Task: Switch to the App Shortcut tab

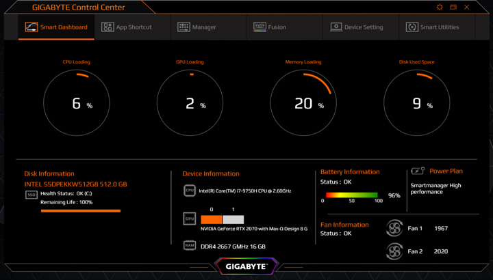Action: [x=132, y=27]
